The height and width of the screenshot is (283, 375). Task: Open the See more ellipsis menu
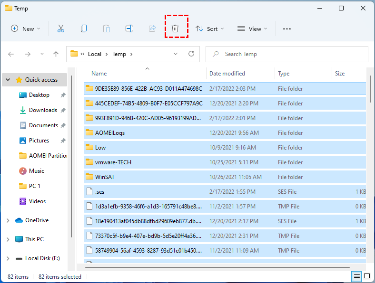click(286, 28)
